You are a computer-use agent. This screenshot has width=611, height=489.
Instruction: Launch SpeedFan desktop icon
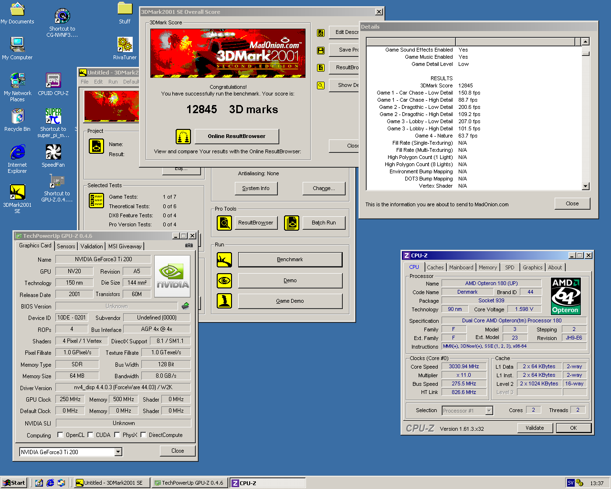pyautogui.click(x=53, y=156)
